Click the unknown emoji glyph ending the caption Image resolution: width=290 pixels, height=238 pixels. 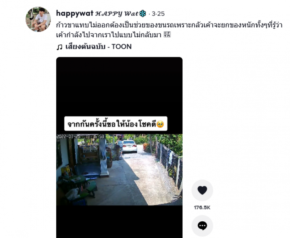click(x=167, y=34)
